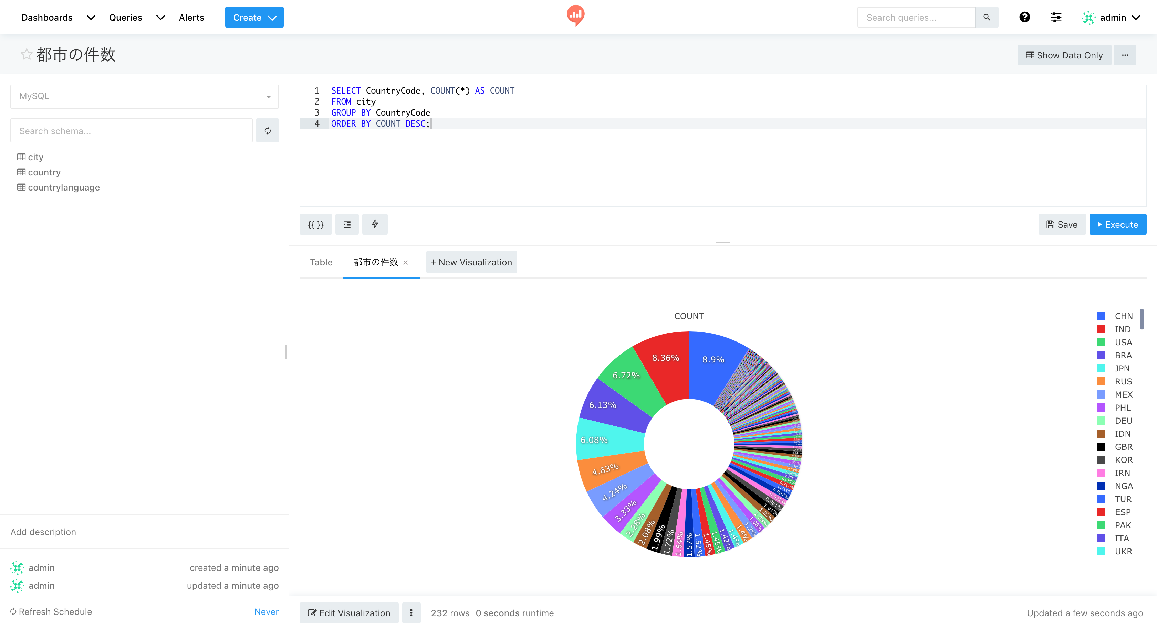This screenshot has width=1157, height=630.
Task: Expand the Create dropdown button
Action: [254, 18]
